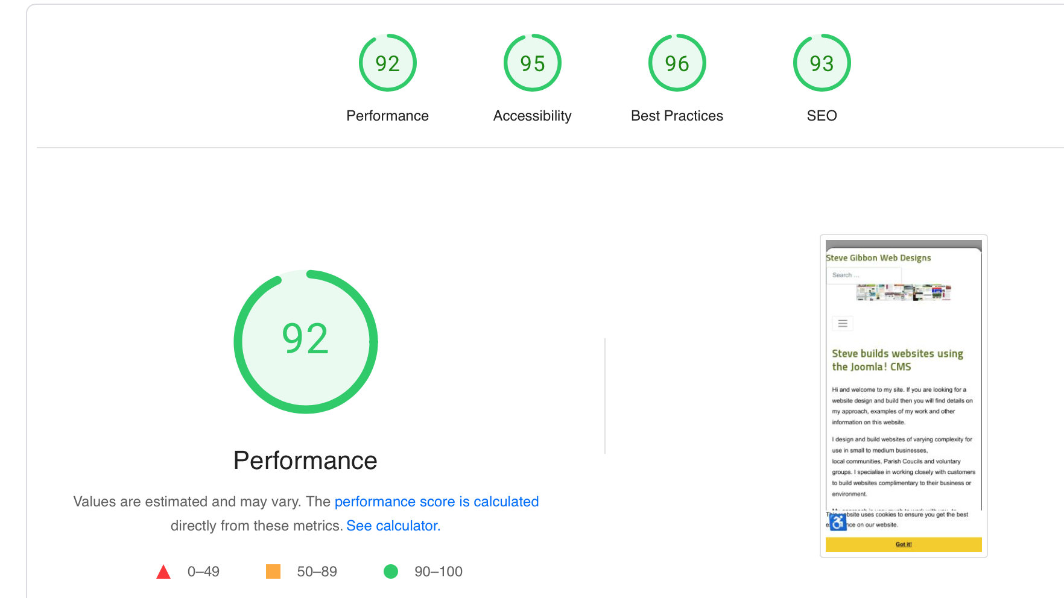The width and height of the screenshot is (1064, 598).
Task: Open the 'performance score is calculated' link
Action: click(437, 502)
